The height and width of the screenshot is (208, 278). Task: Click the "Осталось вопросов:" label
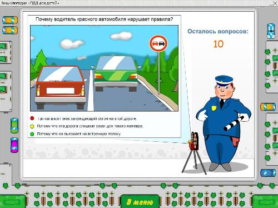218,31
